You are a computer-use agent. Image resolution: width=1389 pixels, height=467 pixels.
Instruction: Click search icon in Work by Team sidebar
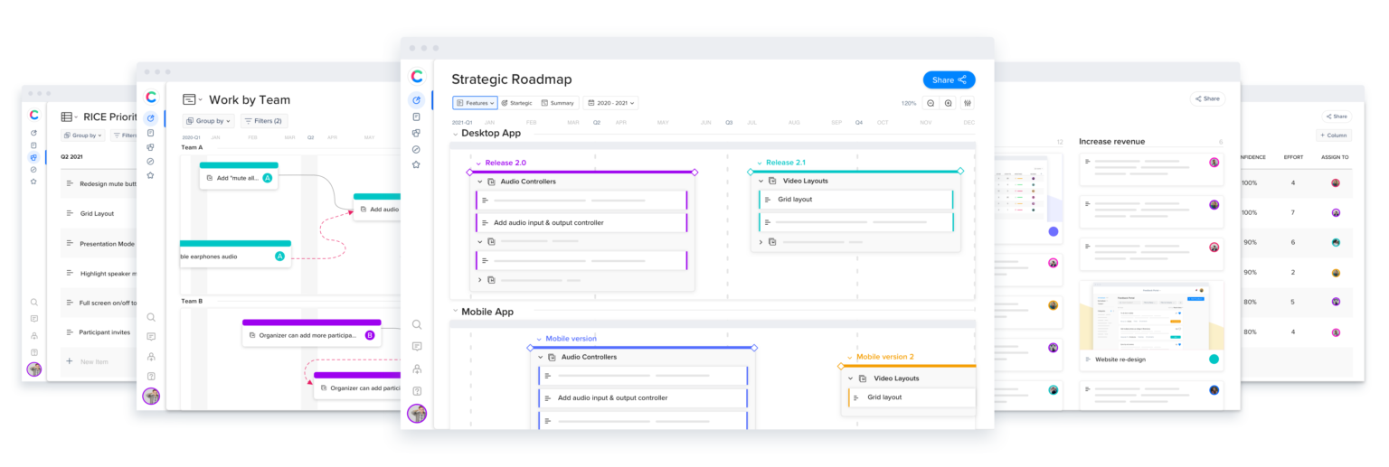coord(151,317)
